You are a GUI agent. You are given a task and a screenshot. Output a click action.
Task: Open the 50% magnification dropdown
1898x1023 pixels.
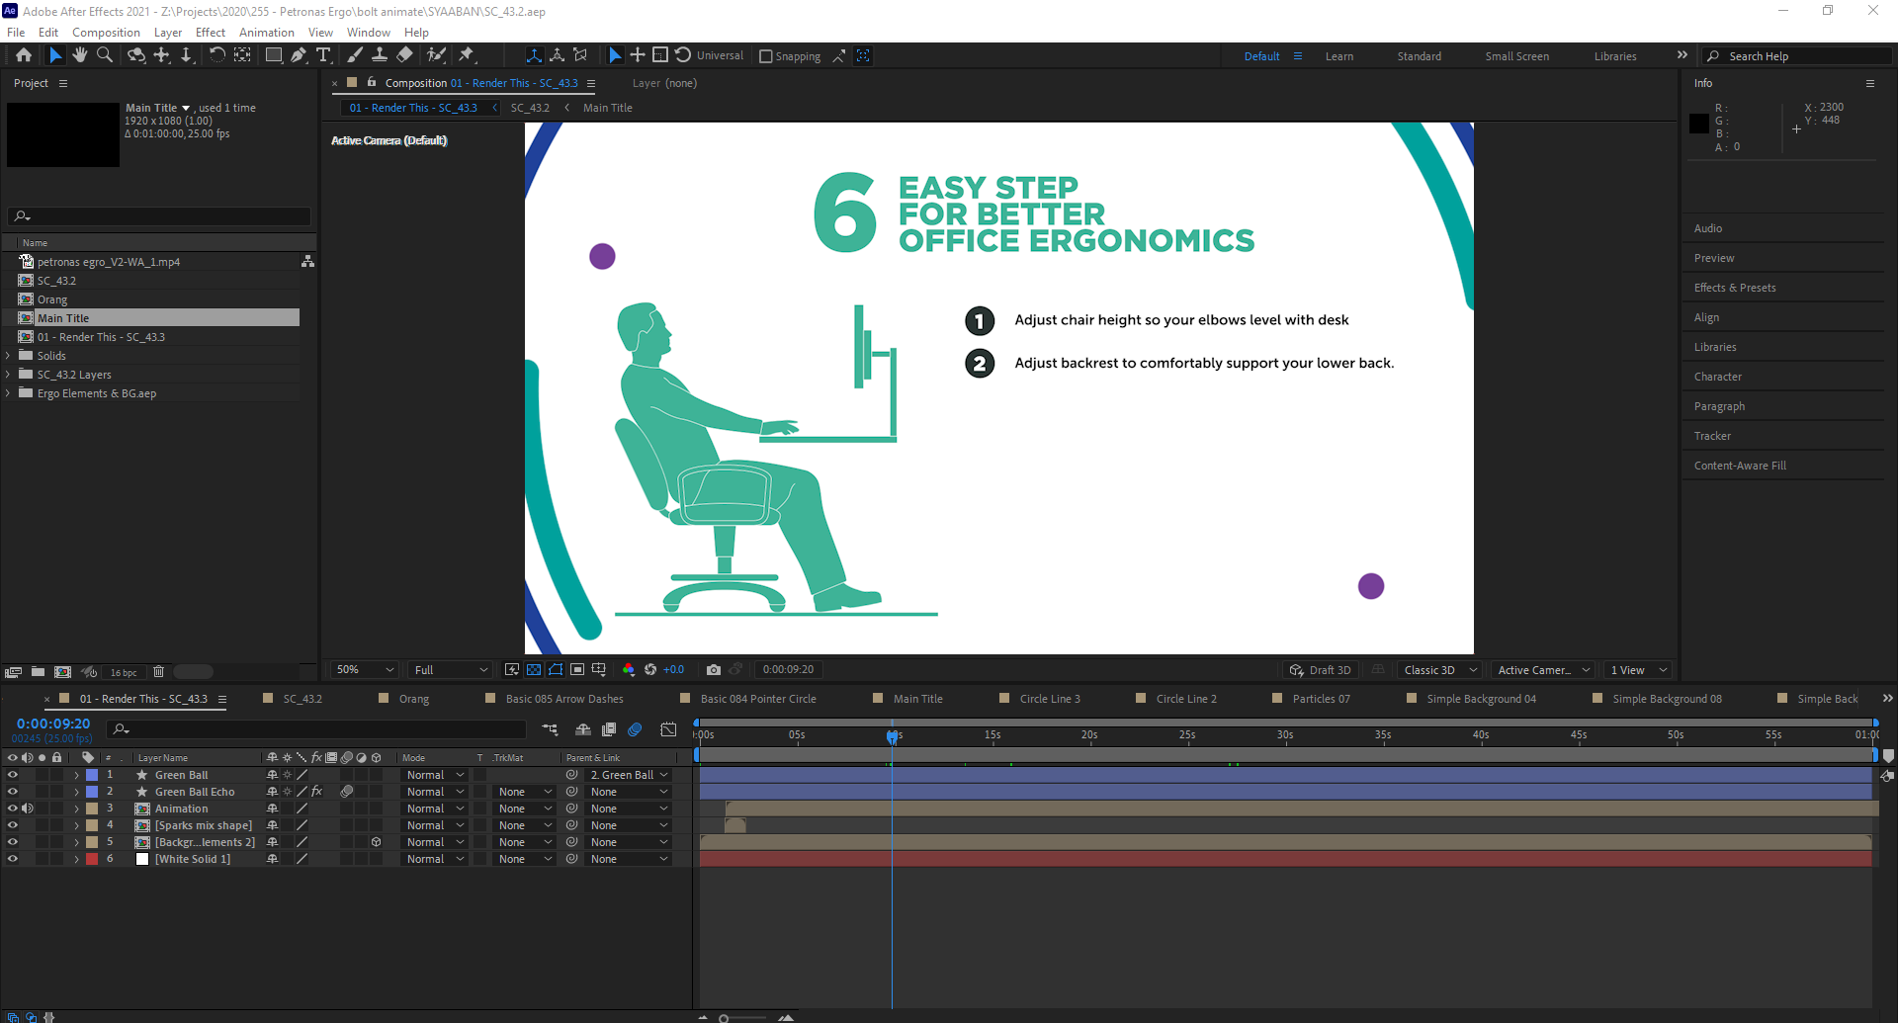coord(365,670)
